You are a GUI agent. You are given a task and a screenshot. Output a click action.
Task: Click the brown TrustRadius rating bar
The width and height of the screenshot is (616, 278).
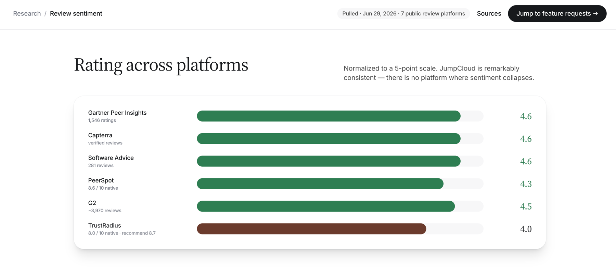pos(311,229)
